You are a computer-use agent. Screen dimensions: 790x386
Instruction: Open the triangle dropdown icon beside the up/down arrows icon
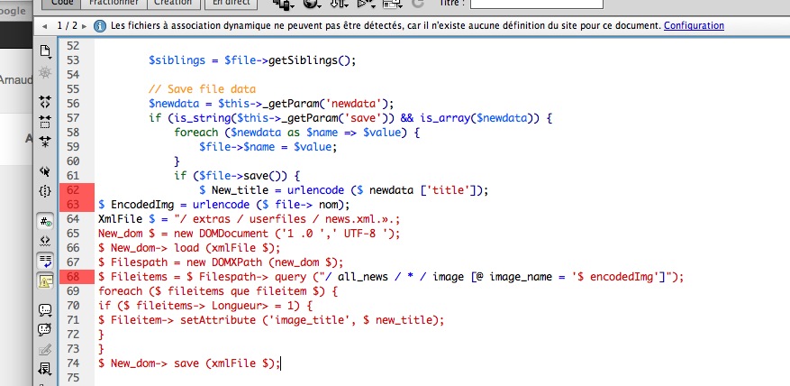[x=366, y=4]
